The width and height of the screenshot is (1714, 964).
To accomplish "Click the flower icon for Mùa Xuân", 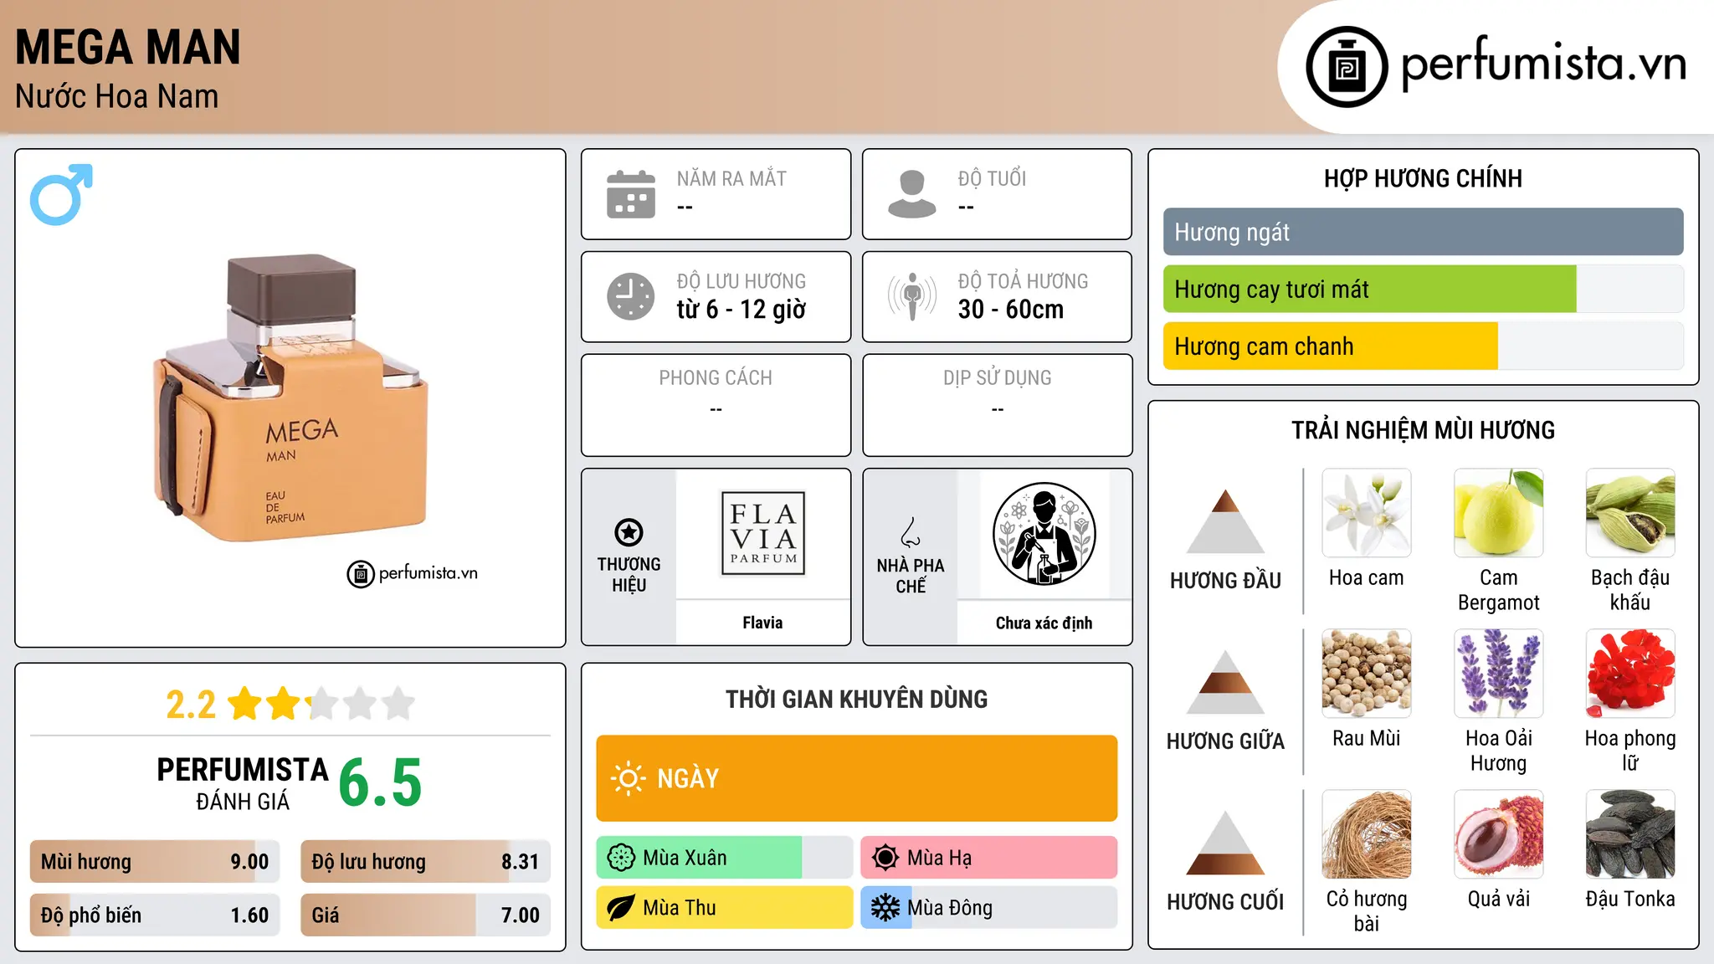I will click(621, 858).
